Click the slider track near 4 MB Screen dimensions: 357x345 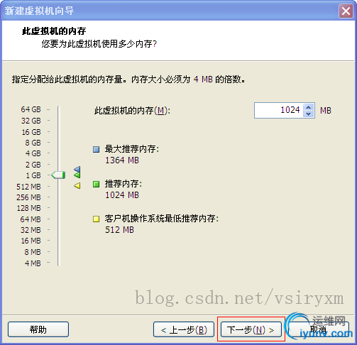[59, 263]
